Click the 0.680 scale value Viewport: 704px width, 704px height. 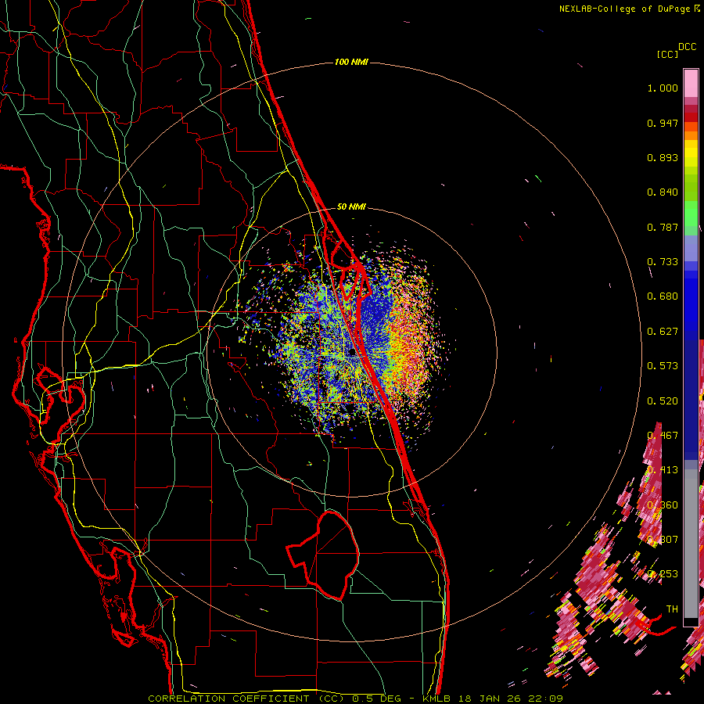[663, 296]
